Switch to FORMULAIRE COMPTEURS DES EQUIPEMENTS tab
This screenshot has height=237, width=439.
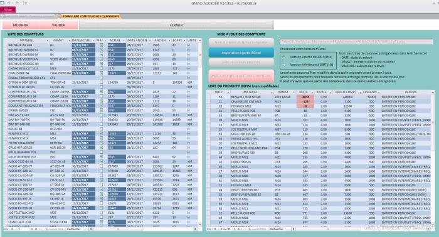89,16
